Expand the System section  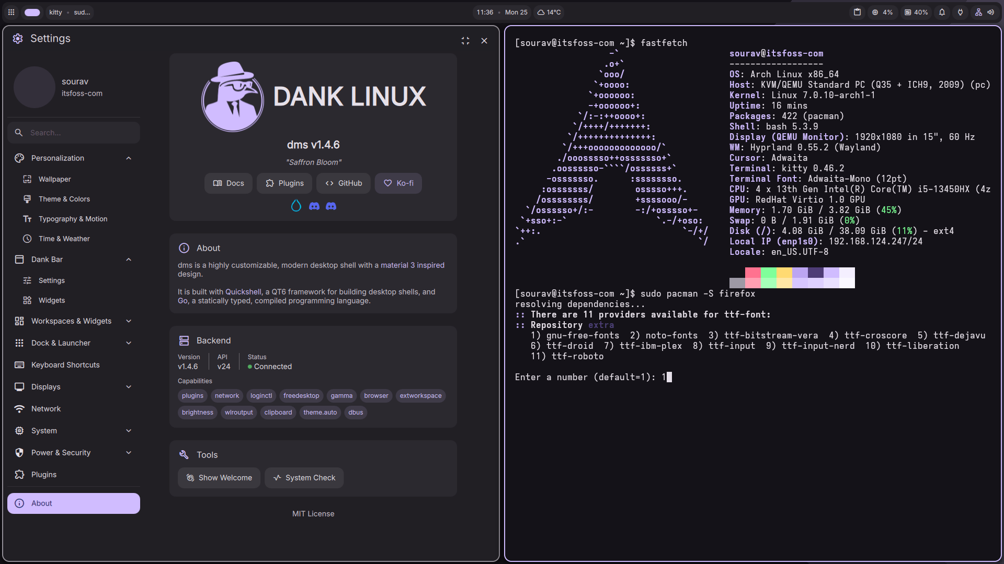129,431
